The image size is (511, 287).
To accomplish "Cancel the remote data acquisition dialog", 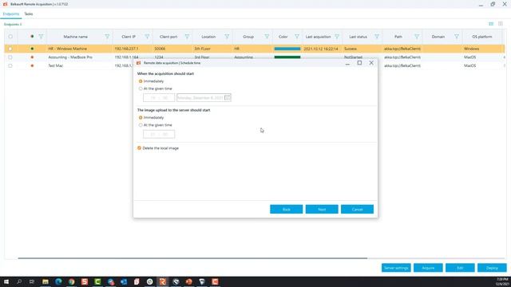I will point(357,209).
